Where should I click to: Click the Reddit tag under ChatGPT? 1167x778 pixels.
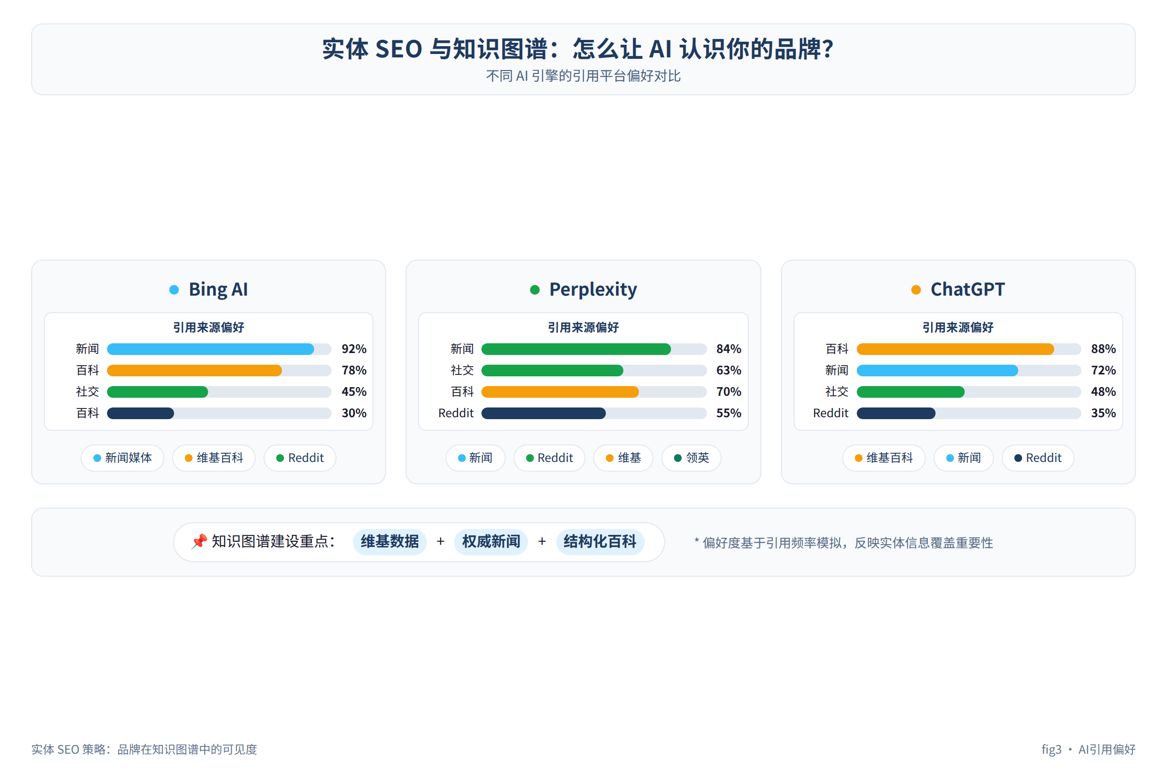1038,458
